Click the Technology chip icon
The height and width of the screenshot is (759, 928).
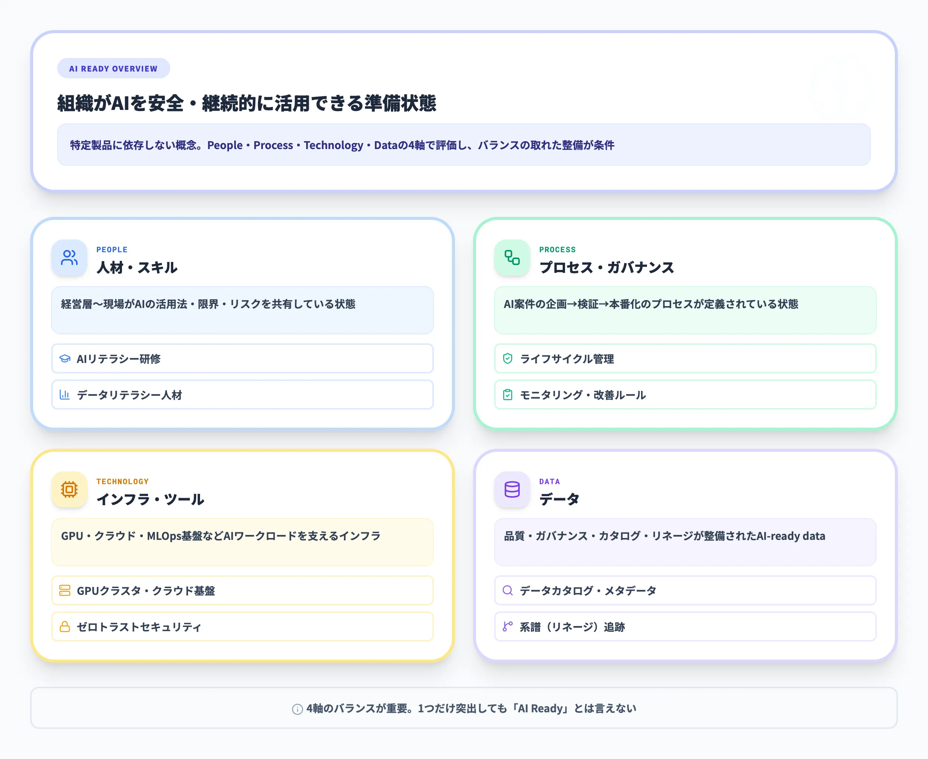[69, 490]
